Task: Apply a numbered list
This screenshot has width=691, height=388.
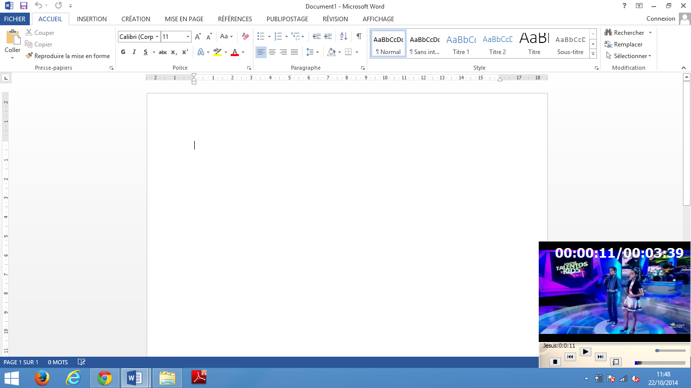Action: pos(278,36)
